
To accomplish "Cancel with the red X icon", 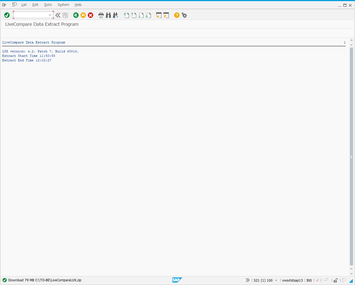I will [91, 15].
